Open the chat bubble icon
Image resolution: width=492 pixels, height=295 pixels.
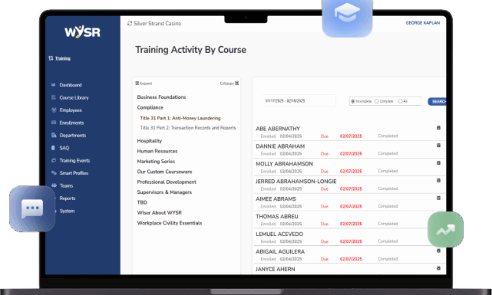pyautogui.click(x=32, y=208)
